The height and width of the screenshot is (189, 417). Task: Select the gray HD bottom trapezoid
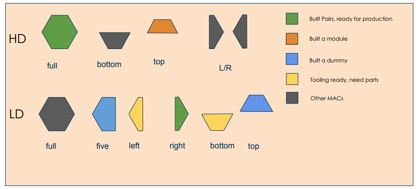click(115, 41)
